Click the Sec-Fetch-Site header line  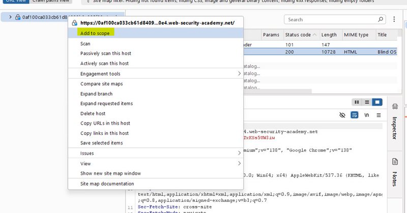click(x=175, y=207)
